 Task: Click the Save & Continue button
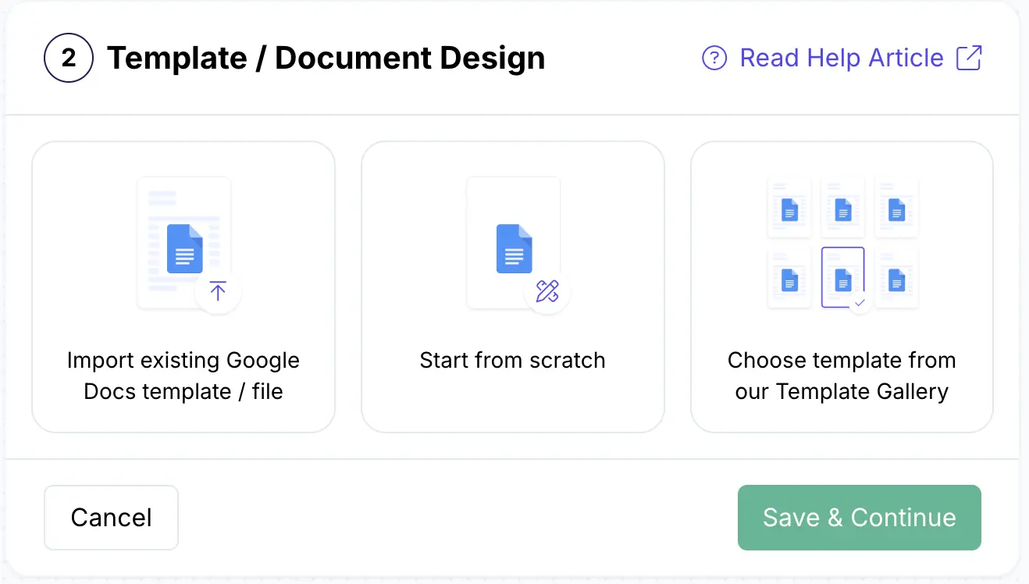(x=859, y=517)
